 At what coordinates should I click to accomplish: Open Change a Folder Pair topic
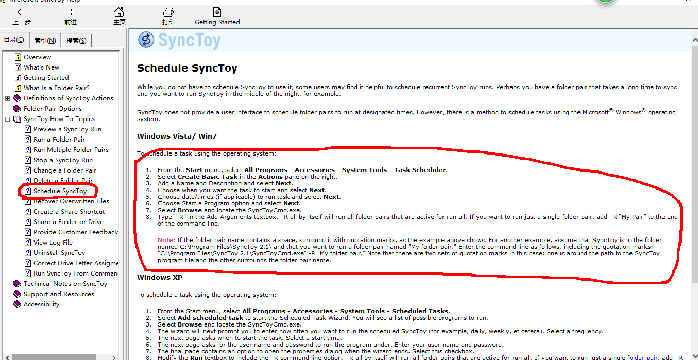(x=65, y=170)
